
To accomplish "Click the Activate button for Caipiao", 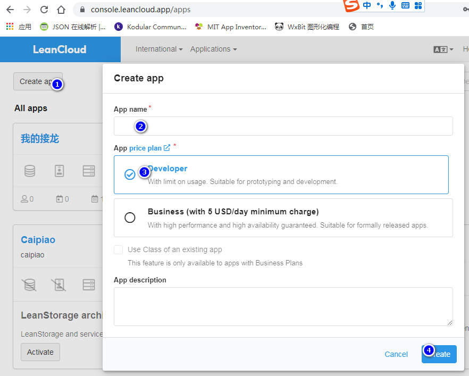I will tap(40, 352).
